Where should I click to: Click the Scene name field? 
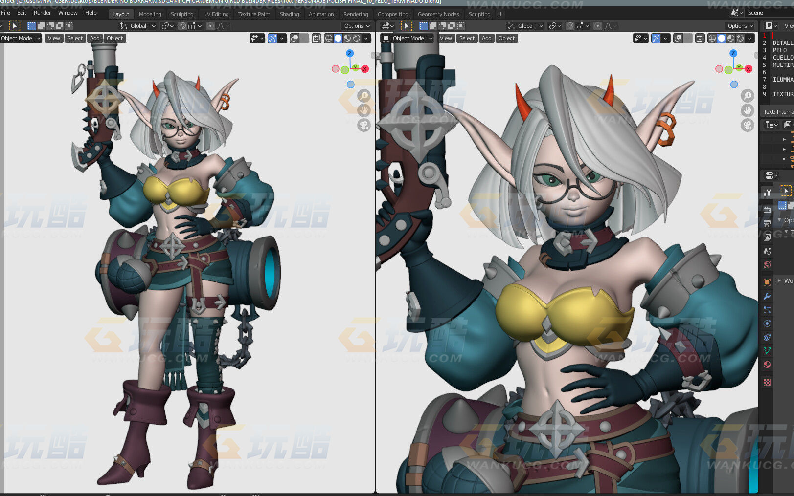(x=770, y=13)
